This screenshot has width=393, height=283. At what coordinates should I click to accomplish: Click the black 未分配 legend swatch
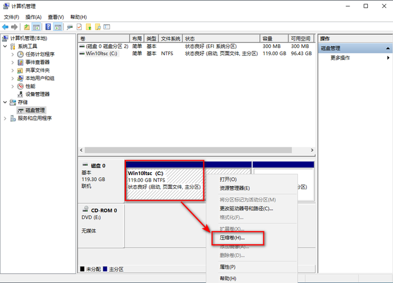tap(82, 269)
